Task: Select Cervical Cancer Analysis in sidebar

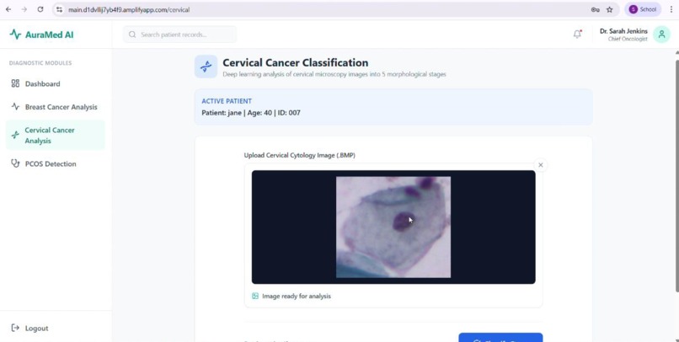Action: pyautogui.click(x=55, y=135)
